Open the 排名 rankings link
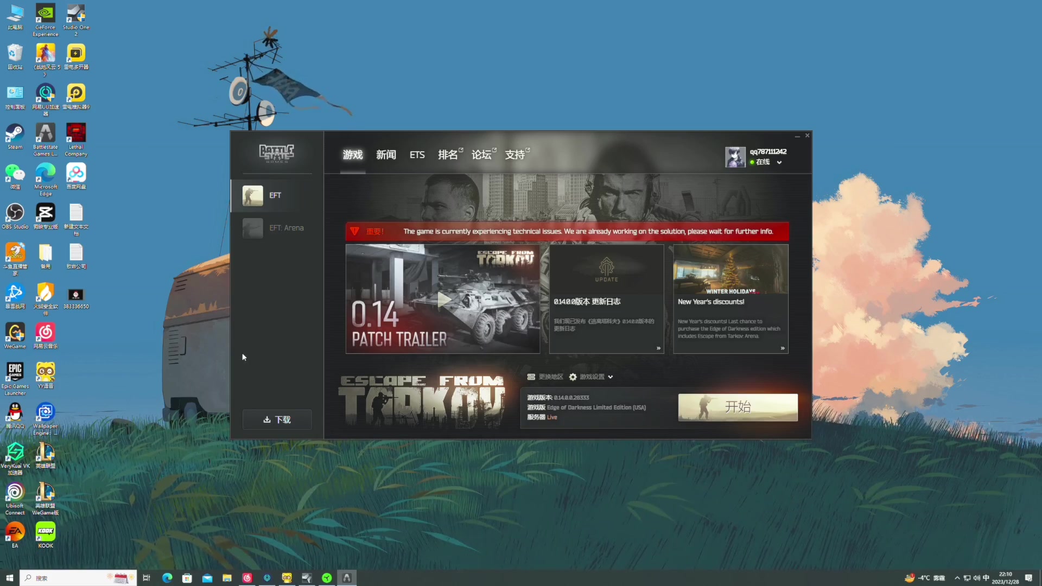 pyautogui.click(x=450, y=155)
